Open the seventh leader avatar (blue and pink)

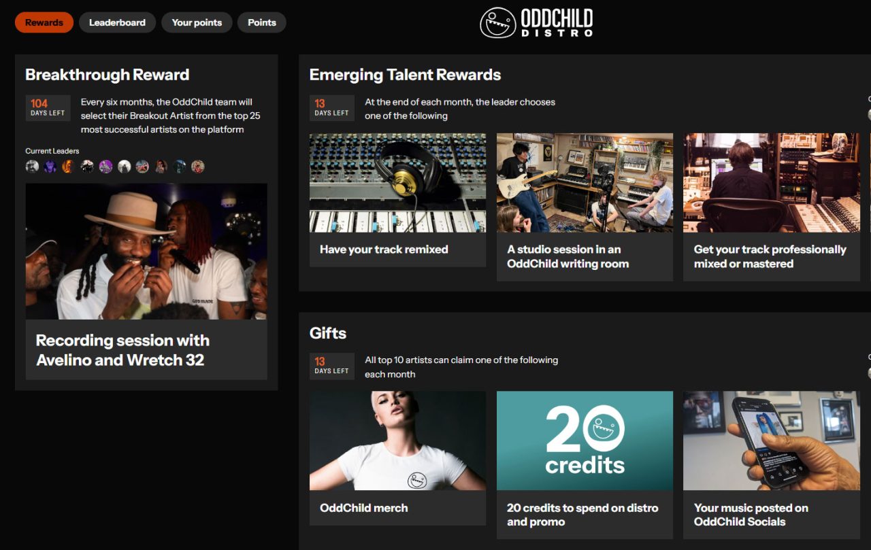pyautogui.click(x=142, y=167)
